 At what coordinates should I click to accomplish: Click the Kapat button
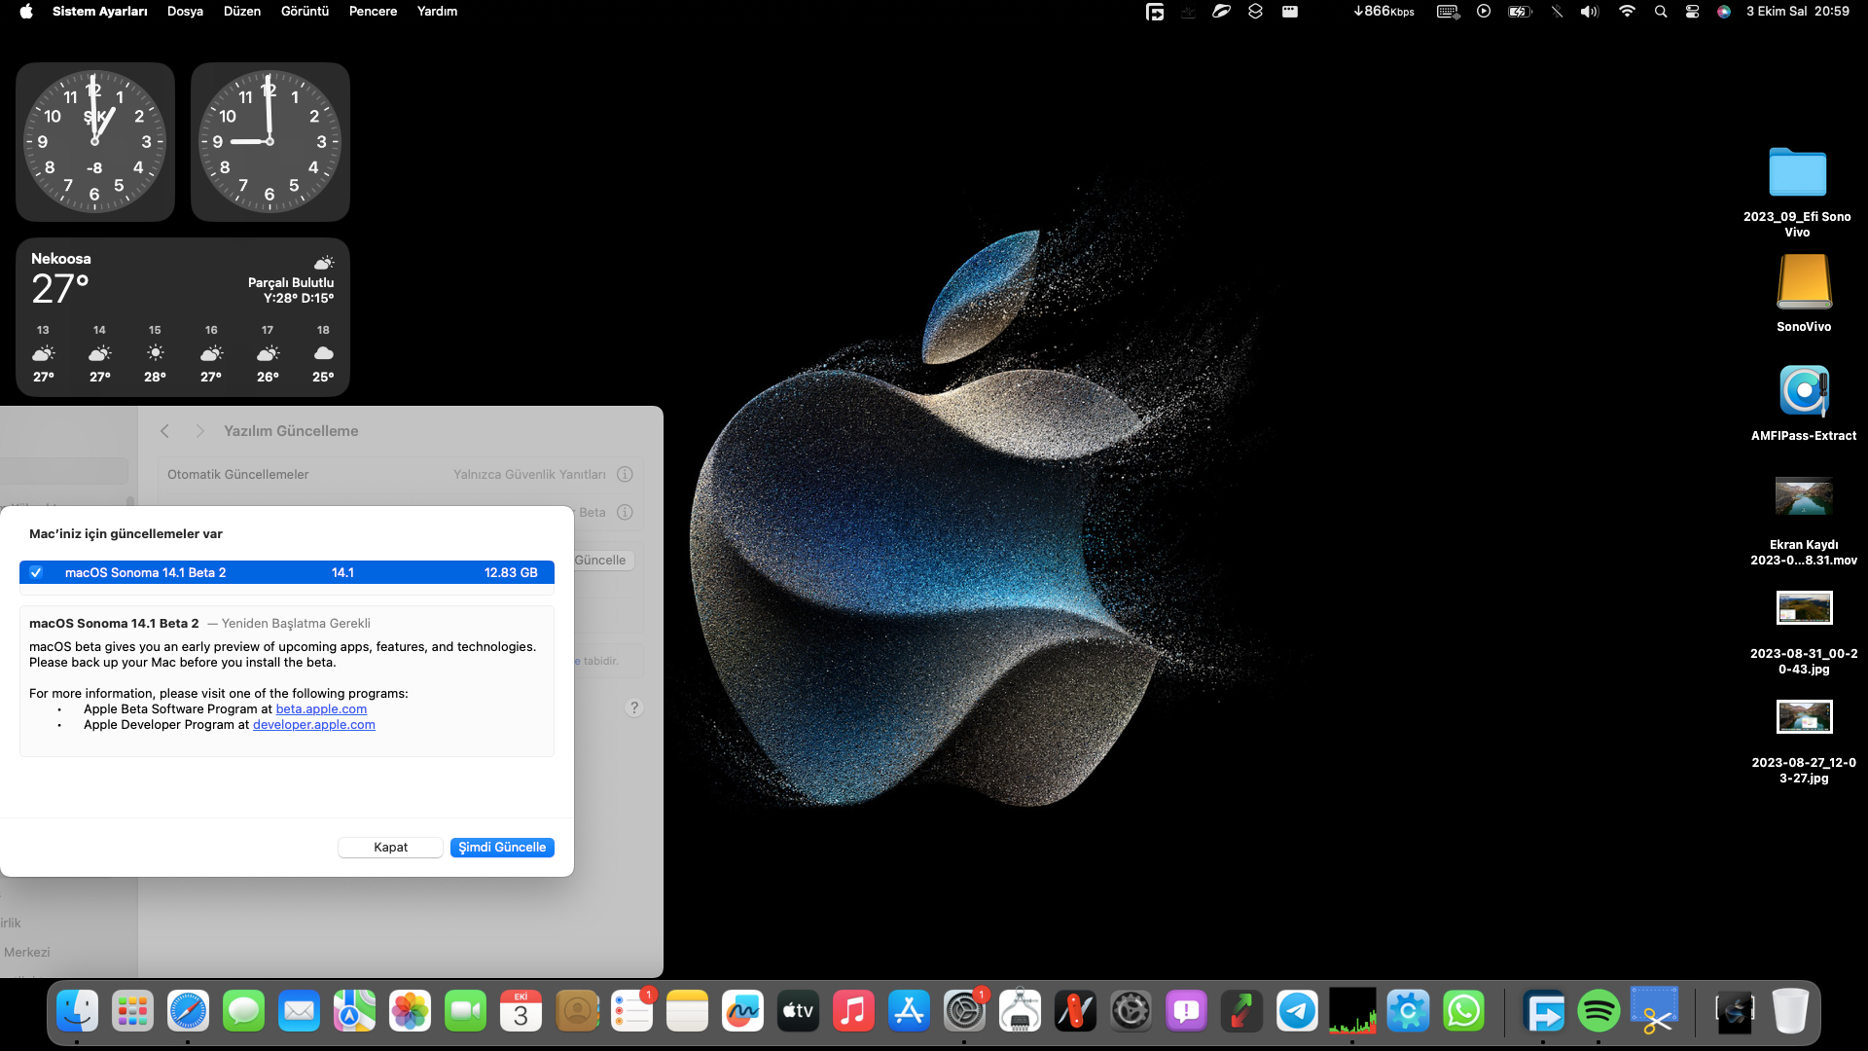(390, 848)
